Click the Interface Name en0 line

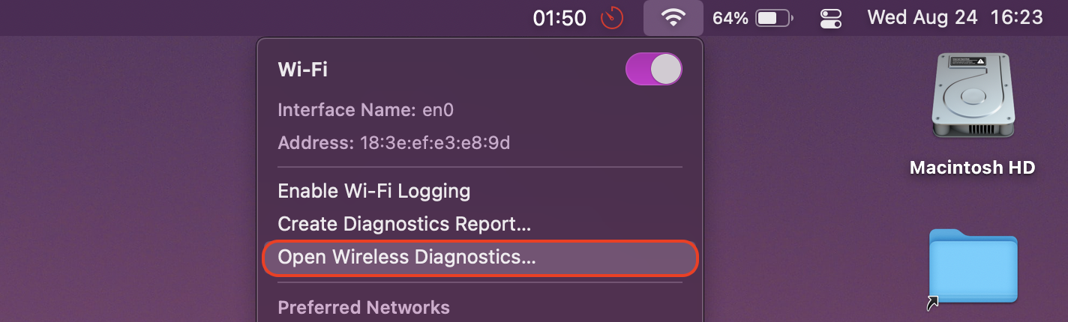click(x=366, y=111)
